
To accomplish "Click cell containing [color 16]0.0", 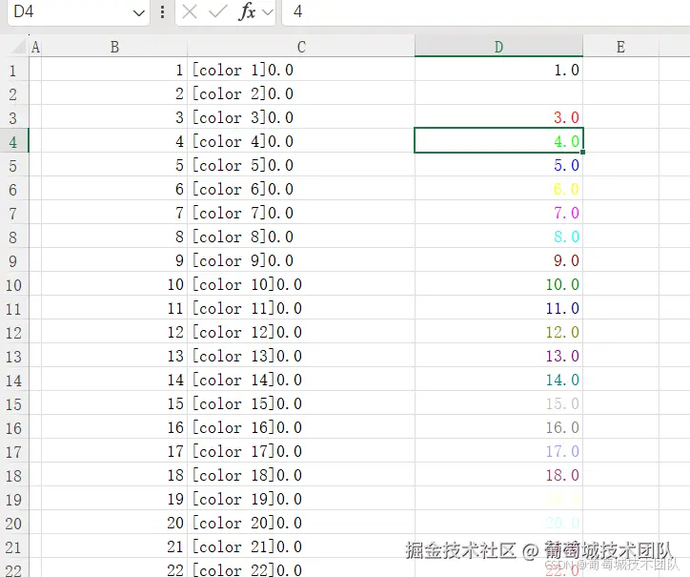I will tap(301, 427).
